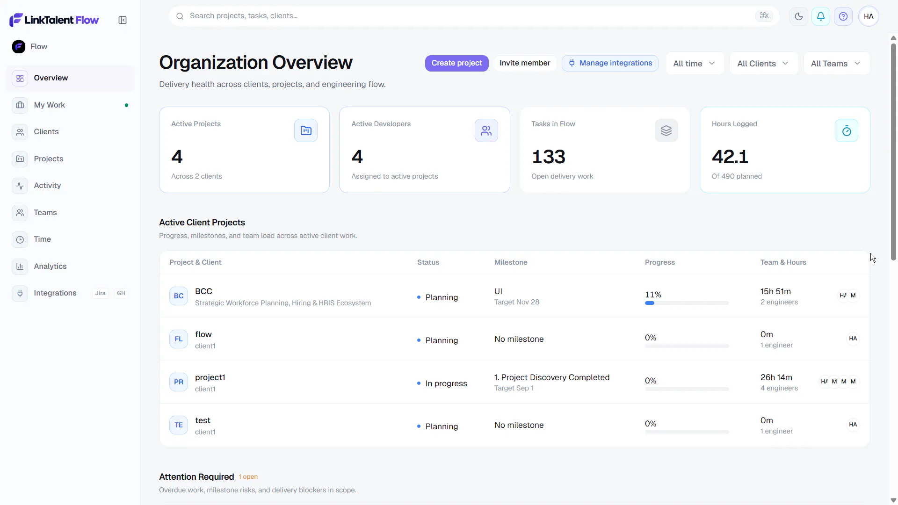
Task: Click the Invite member button
Action: pyautogui.click(x=525, y=63)
